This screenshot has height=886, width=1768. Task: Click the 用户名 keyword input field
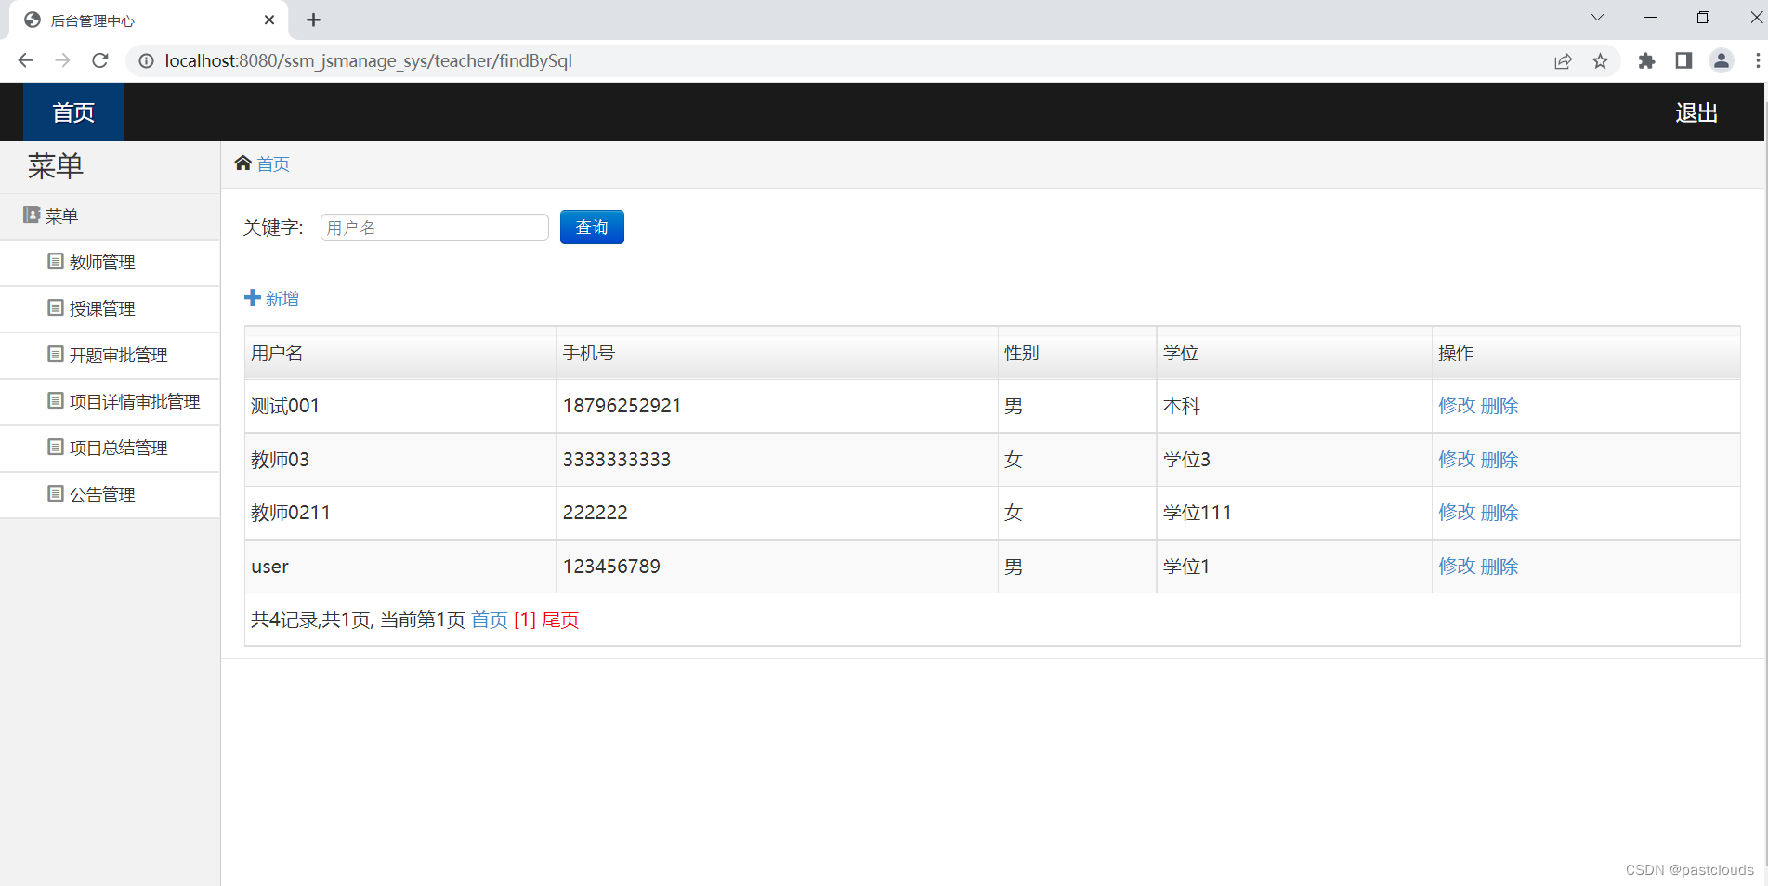pyautogui.click(x=434, y=227)
